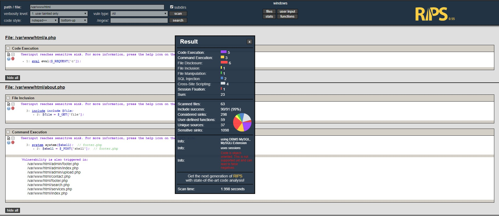Viewport: 499px width, 216px height.
Task: Follow the RIPS next generation link
Action: 238,176
